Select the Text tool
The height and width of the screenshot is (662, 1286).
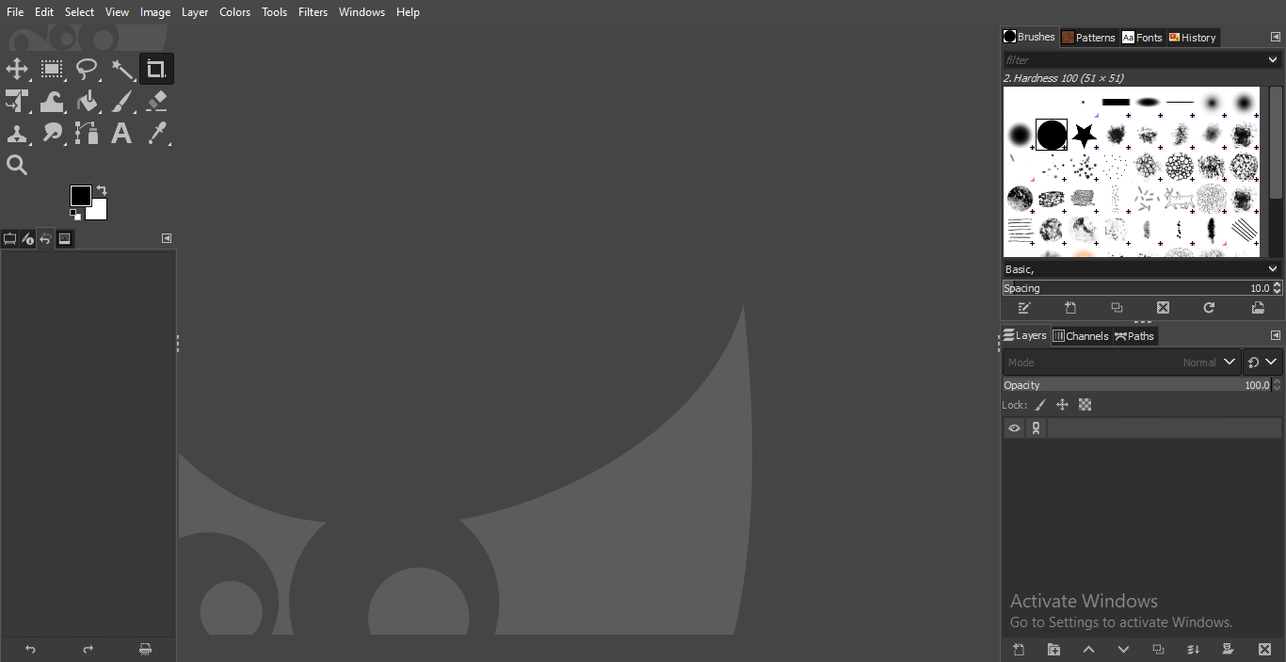121,133
